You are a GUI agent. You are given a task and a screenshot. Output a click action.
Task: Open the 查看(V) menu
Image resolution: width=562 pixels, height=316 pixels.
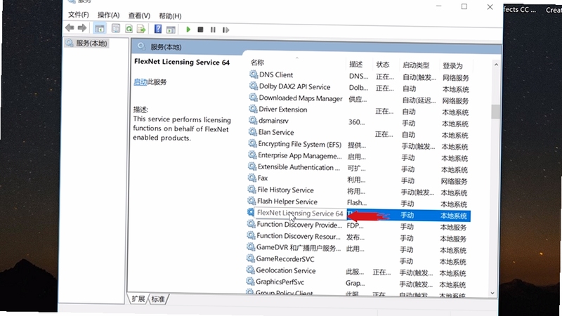pos(139,15)
